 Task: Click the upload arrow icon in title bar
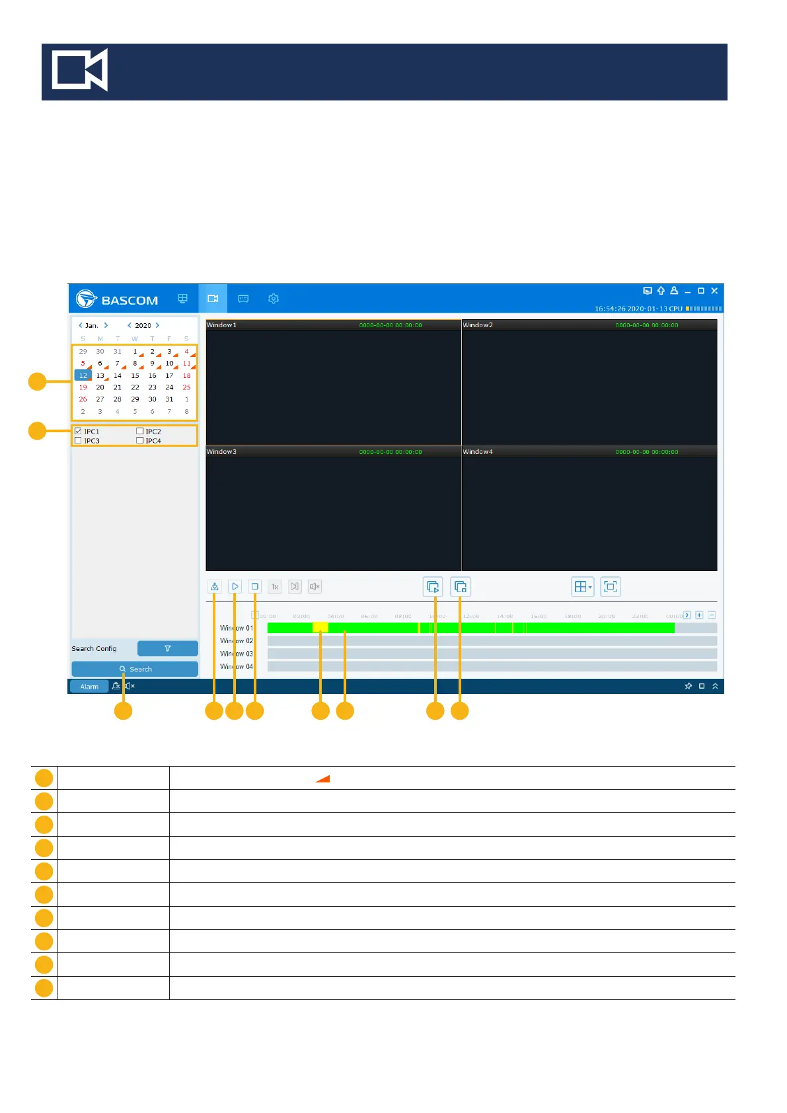click(x=661, y=291)
